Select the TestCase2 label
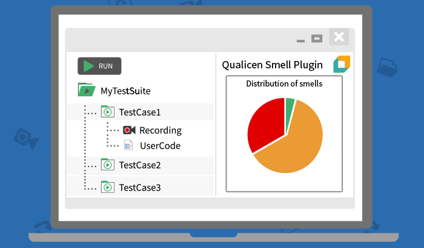This screenshot has height=248, width=424. (x=140, y=165)
